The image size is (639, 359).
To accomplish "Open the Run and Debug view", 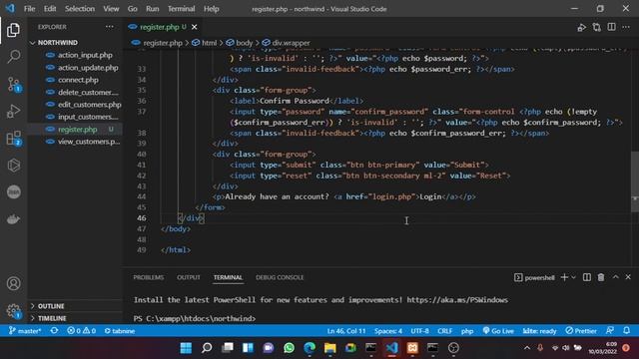I will tap(13, 111).
